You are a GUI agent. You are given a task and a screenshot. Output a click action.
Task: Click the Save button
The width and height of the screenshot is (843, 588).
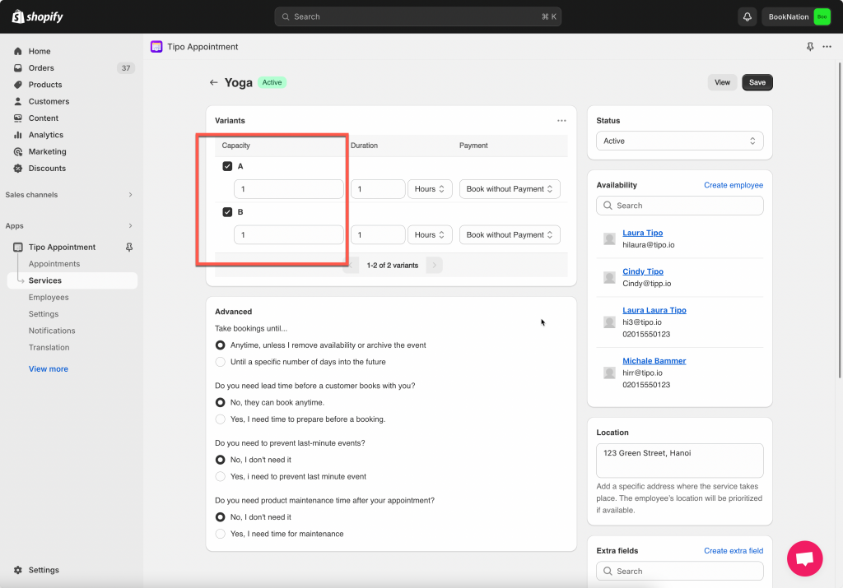(757, 82)
